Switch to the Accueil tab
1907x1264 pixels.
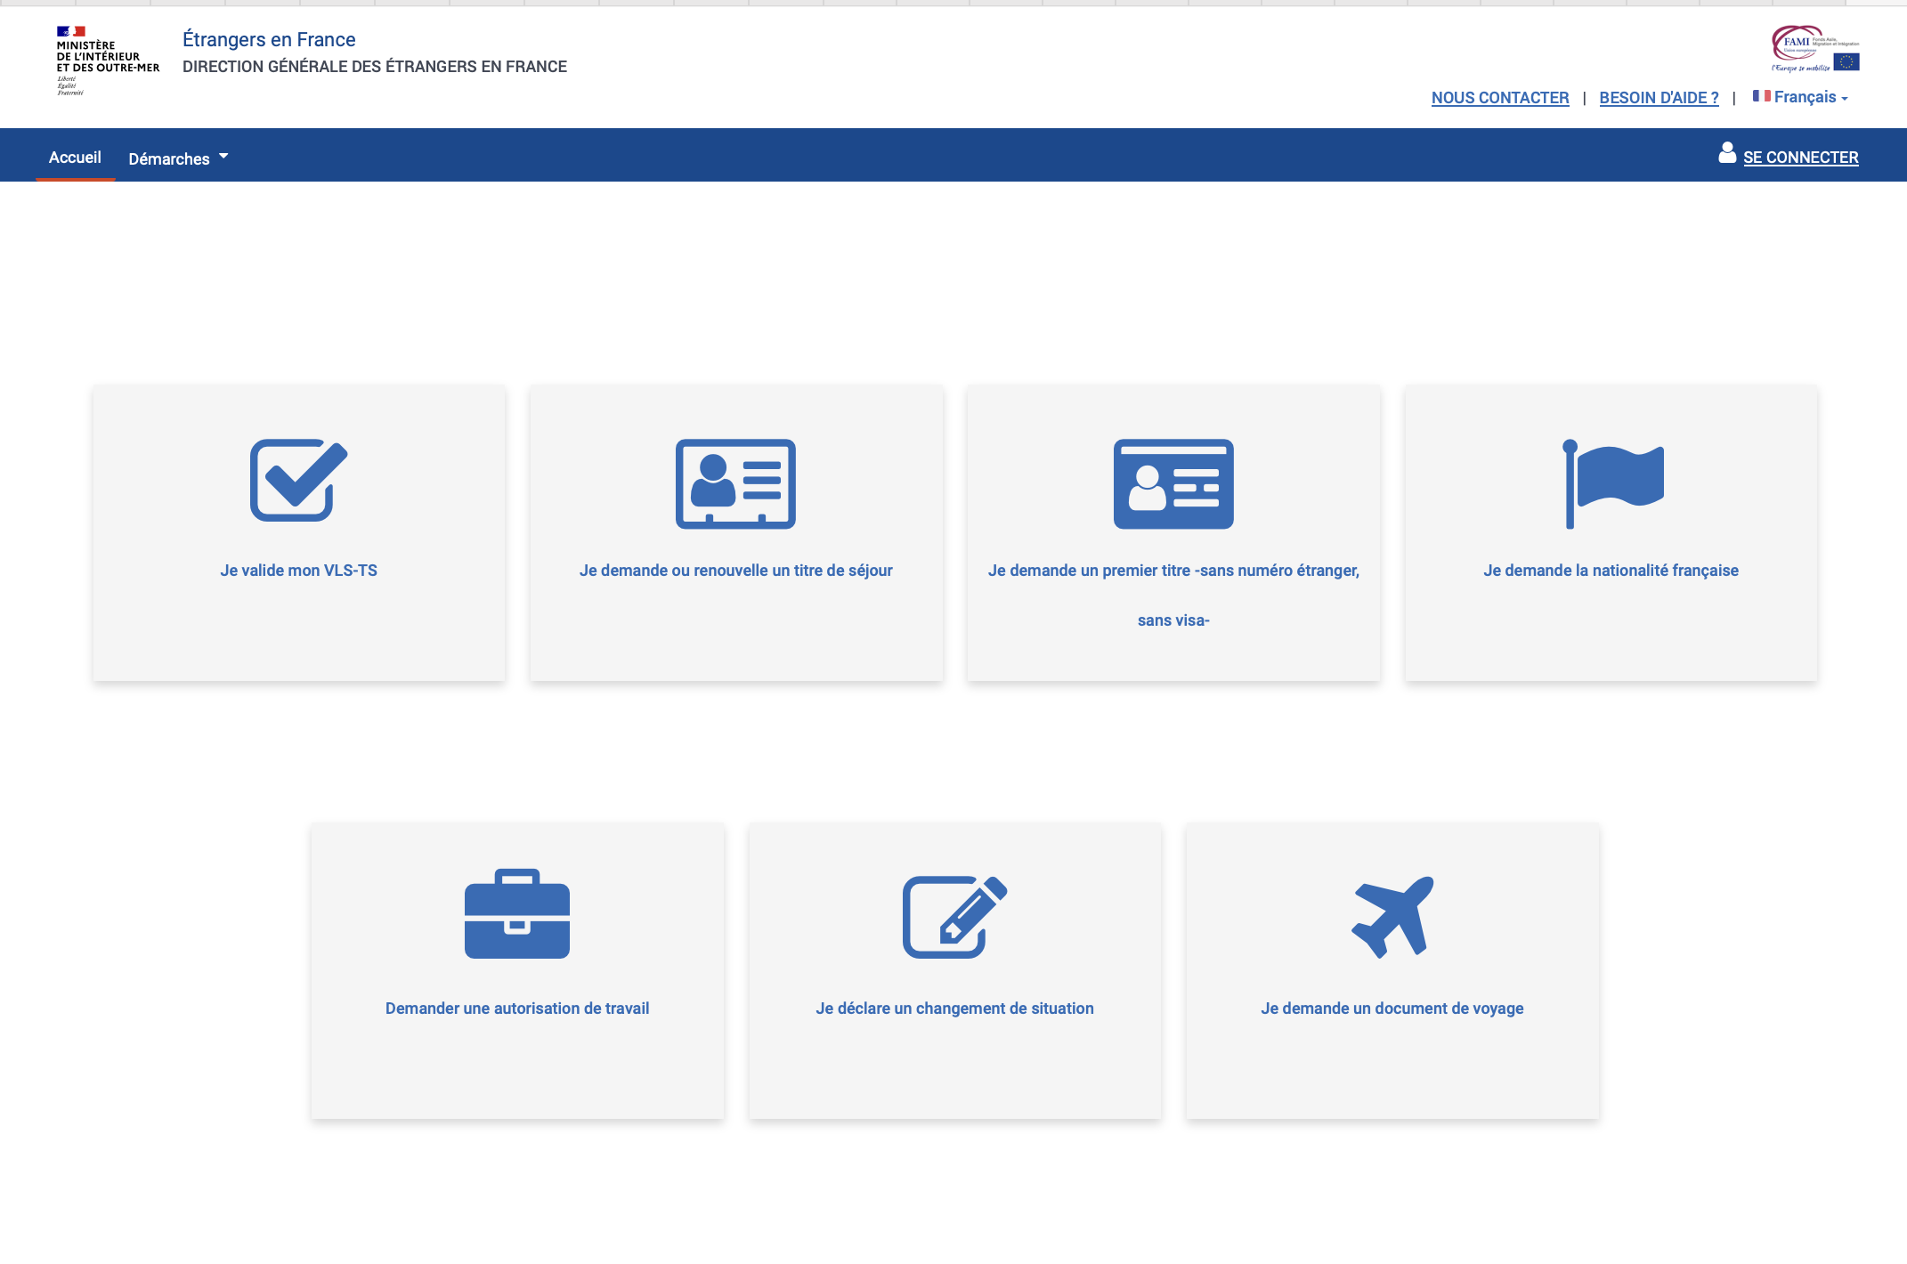(75, 157)
